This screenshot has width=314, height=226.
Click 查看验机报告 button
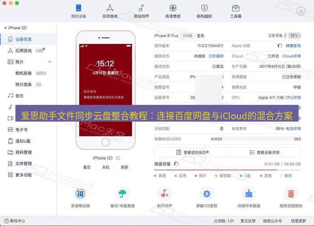pos(191,152)
